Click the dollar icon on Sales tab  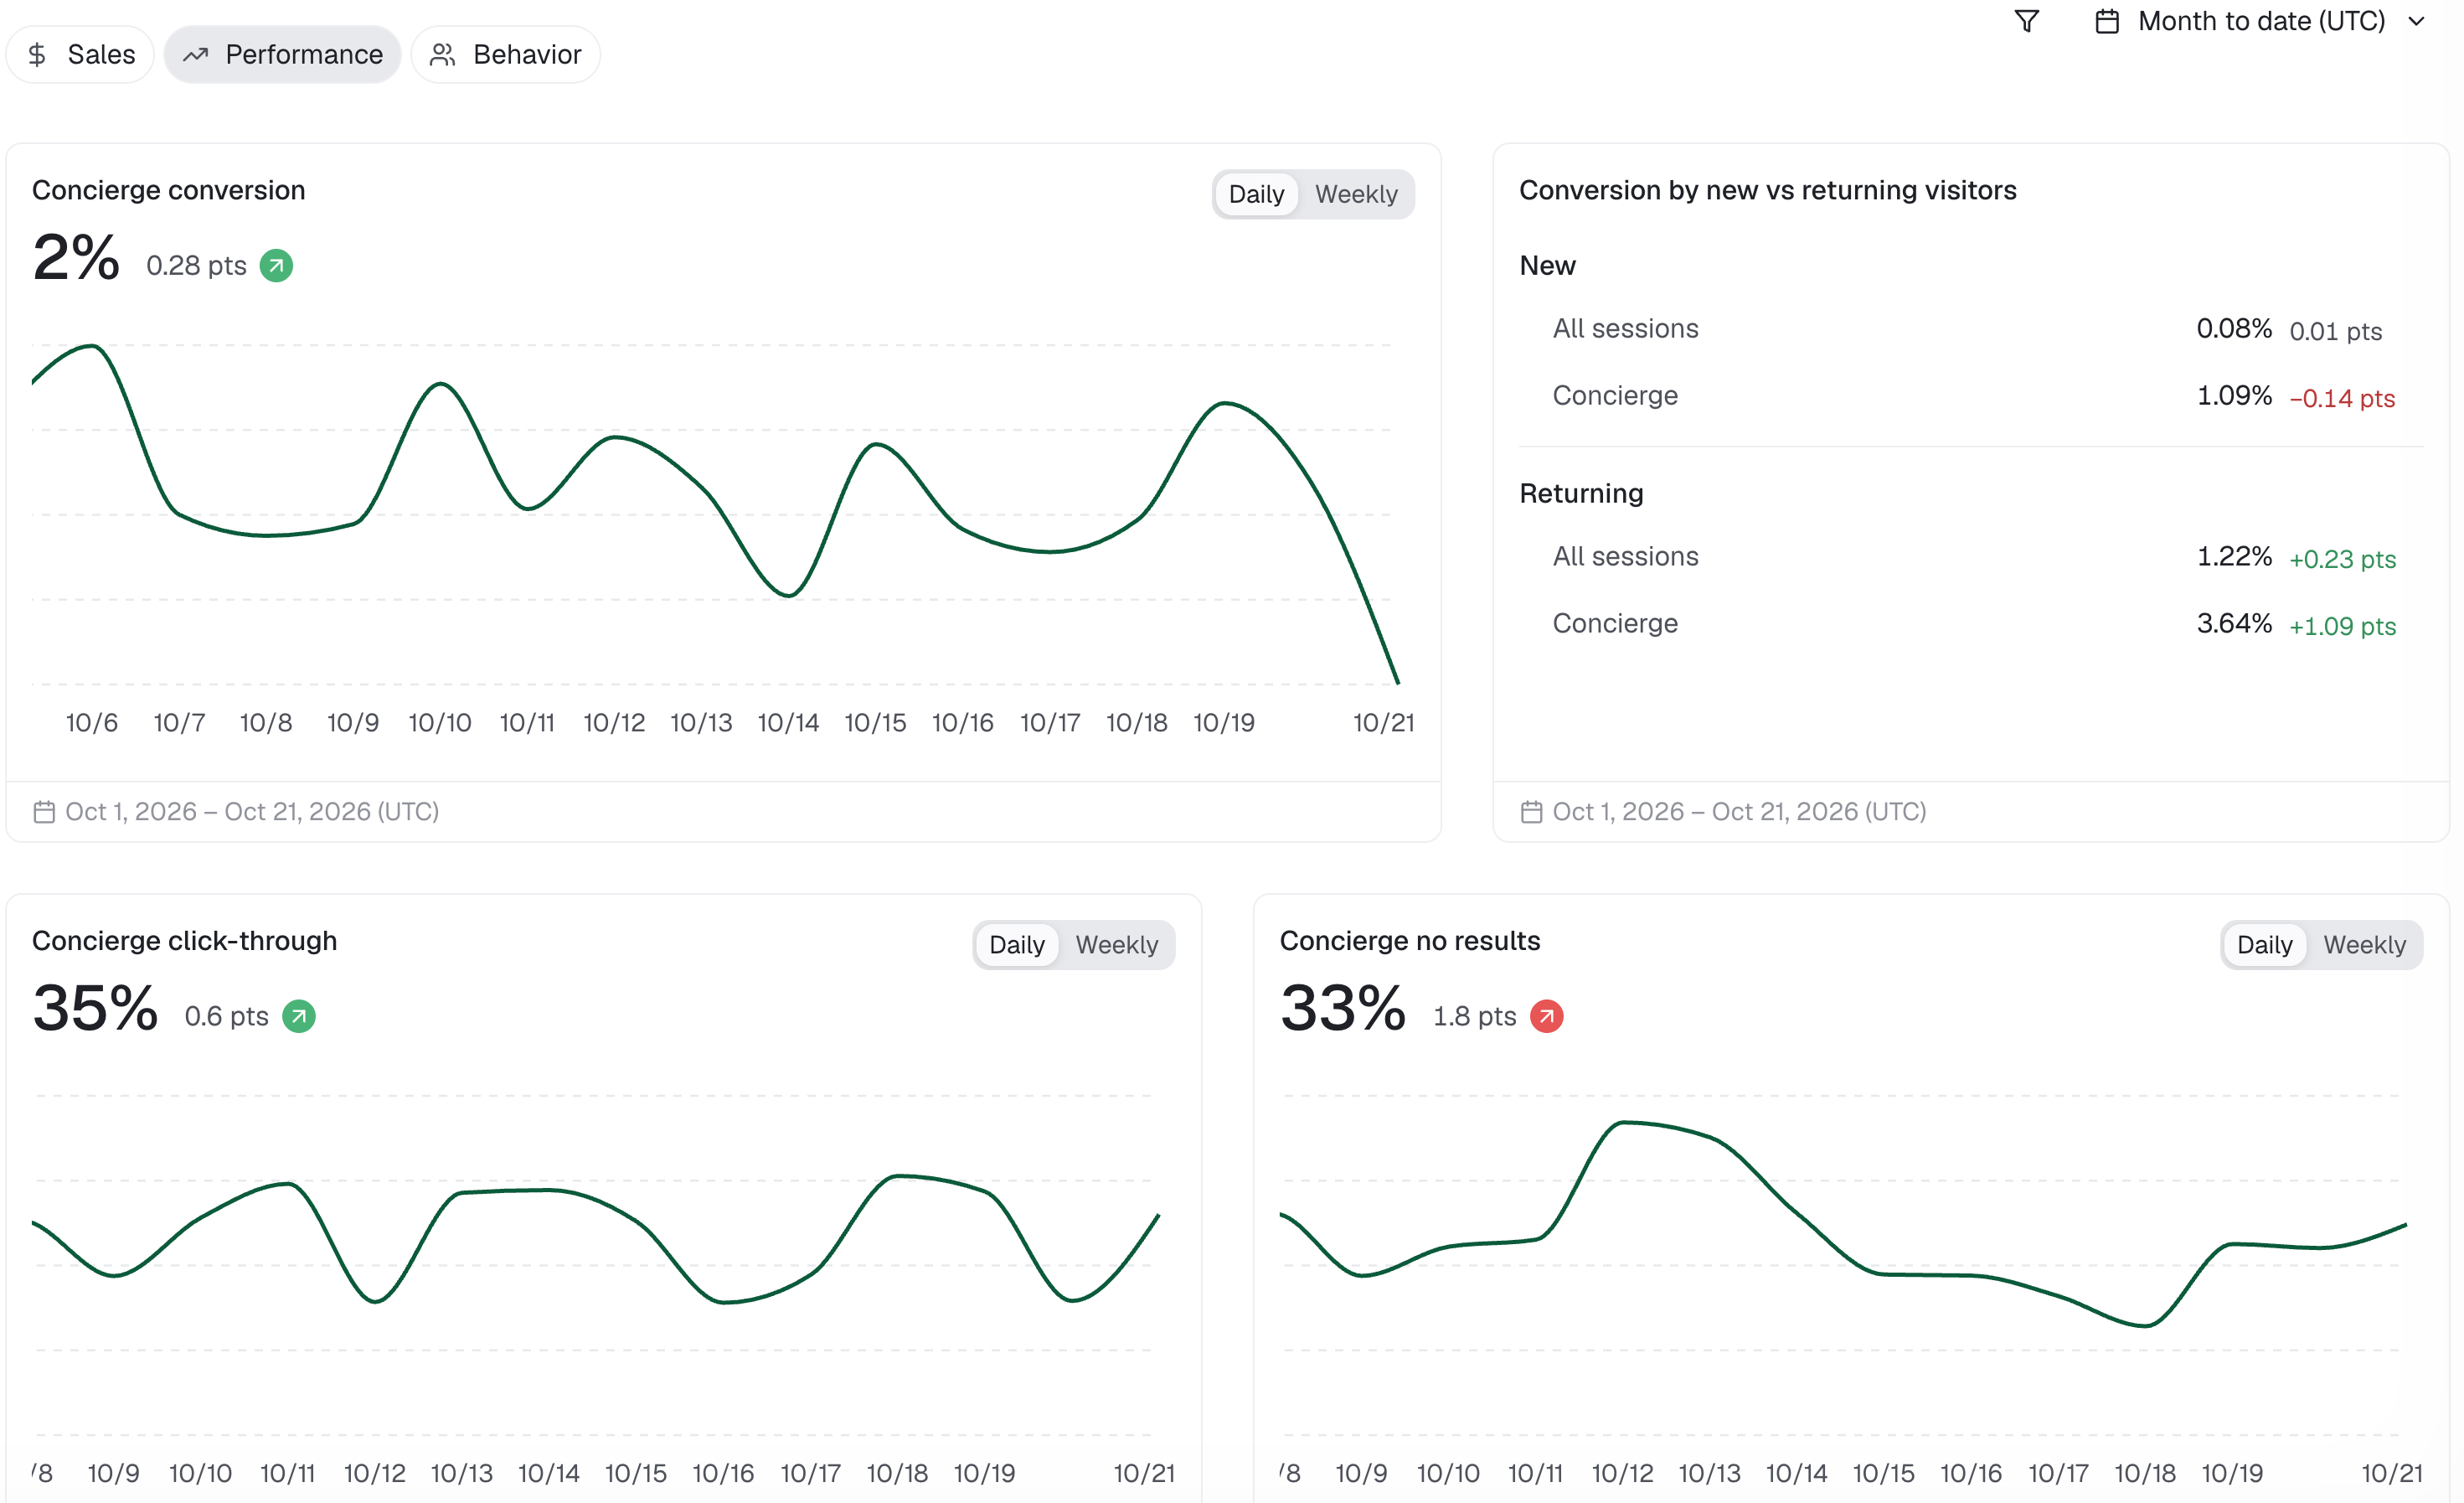(x=38, y=54)
